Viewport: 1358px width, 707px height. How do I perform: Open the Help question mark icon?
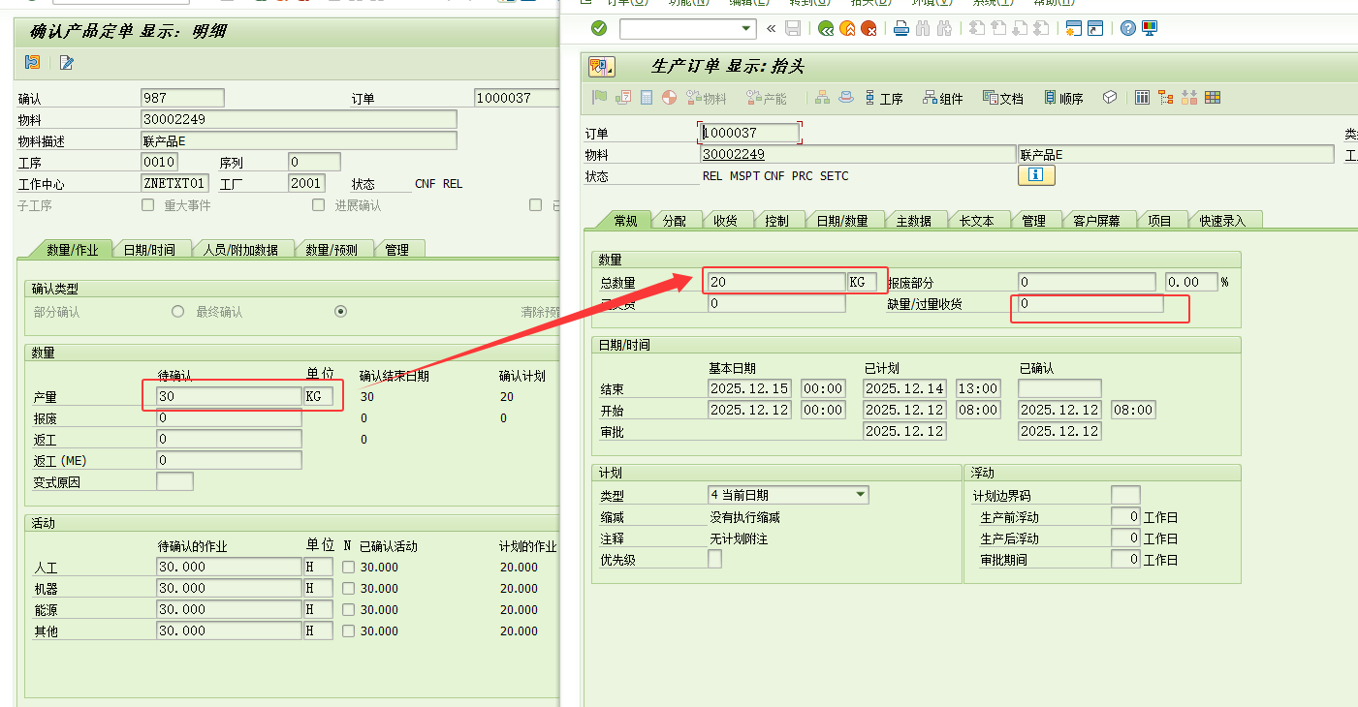[x=1127, y=28]
